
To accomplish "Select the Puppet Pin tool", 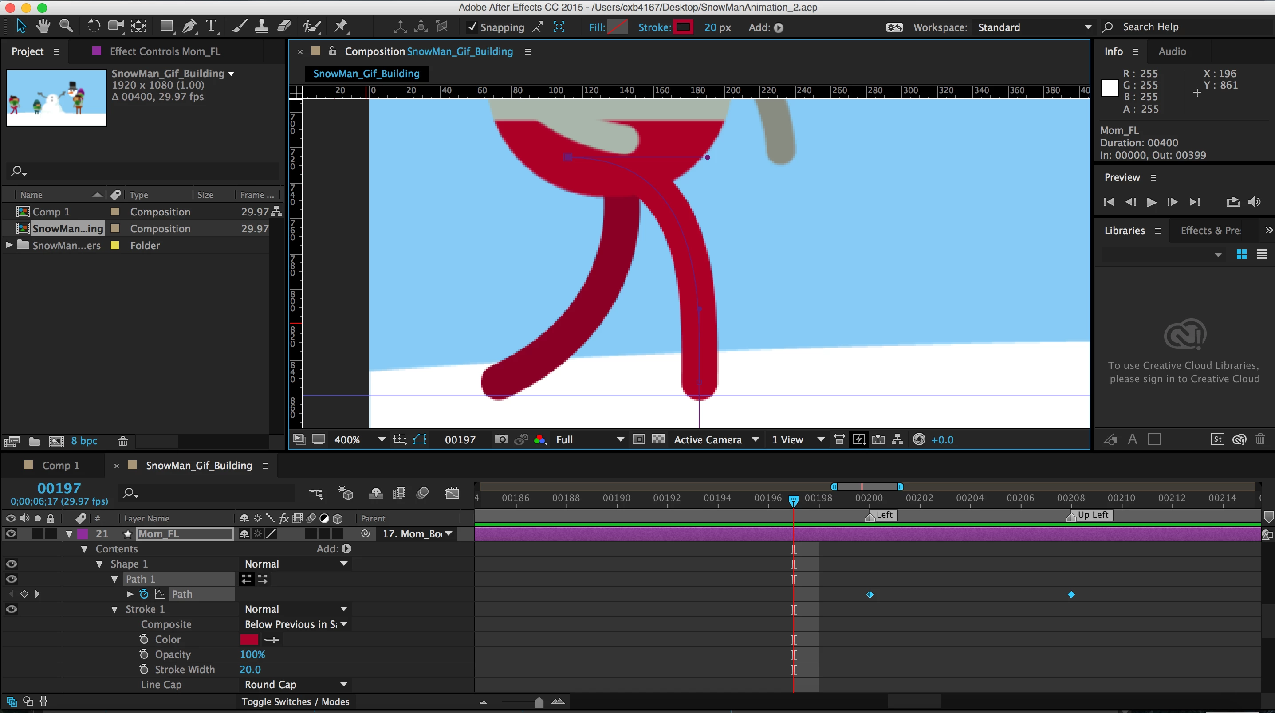I will pos(341,26).
